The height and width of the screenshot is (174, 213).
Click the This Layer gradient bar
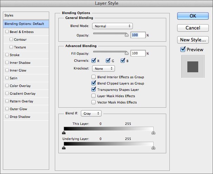109,129
